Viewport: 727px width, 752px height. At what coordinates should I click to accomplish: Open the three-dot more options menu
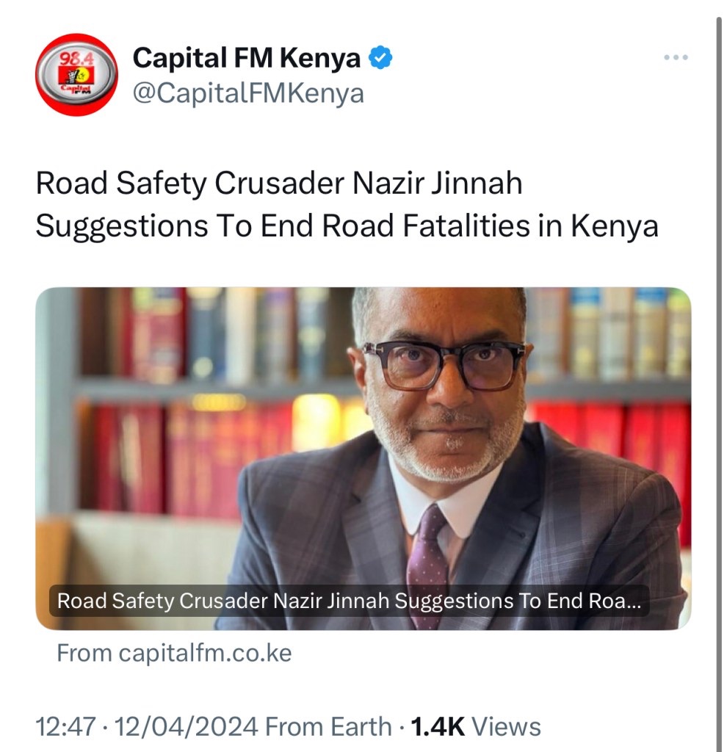tap(676, 57)
